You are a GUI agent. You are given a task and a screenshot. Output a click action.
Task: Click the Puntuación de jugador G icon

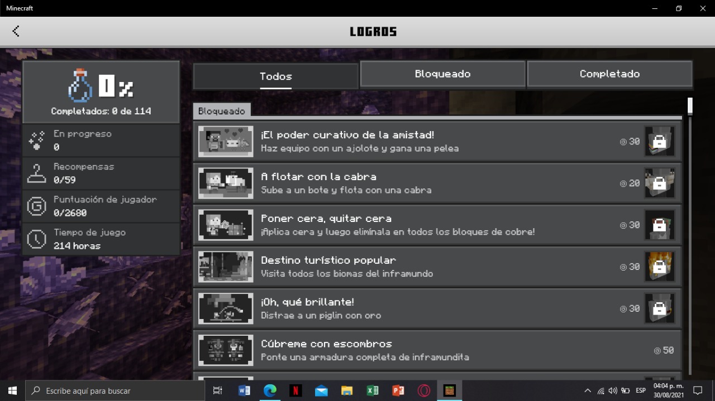click(x=36, y=206)
